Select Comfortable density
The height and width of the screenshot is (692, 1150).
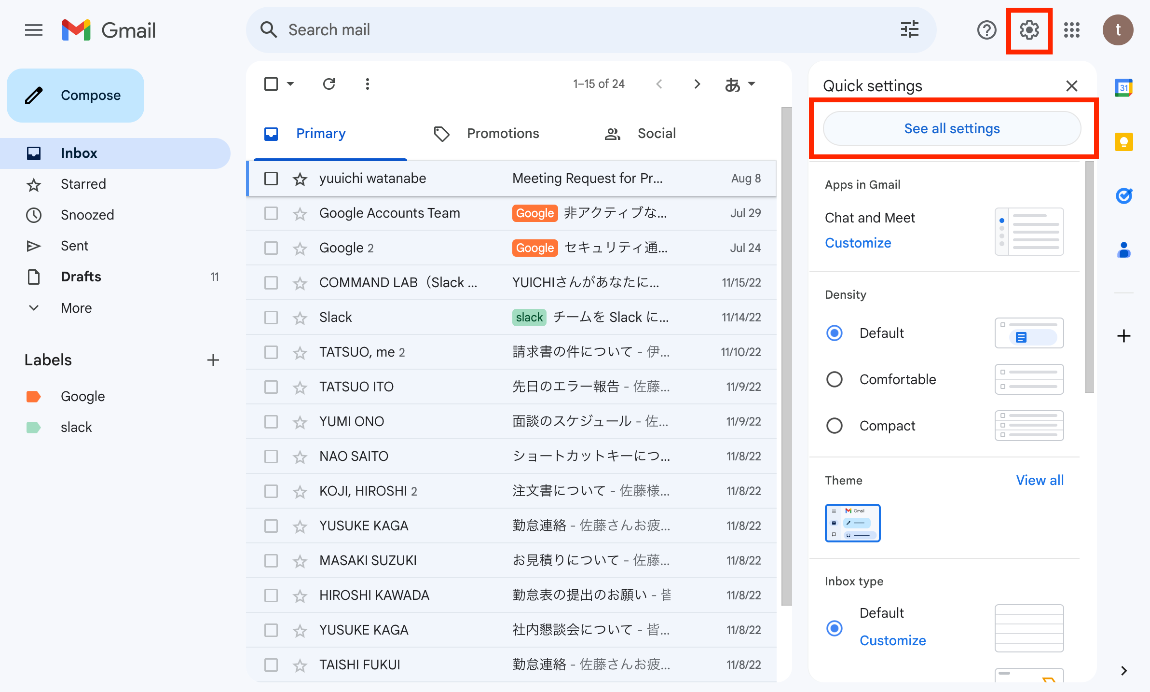835,379
